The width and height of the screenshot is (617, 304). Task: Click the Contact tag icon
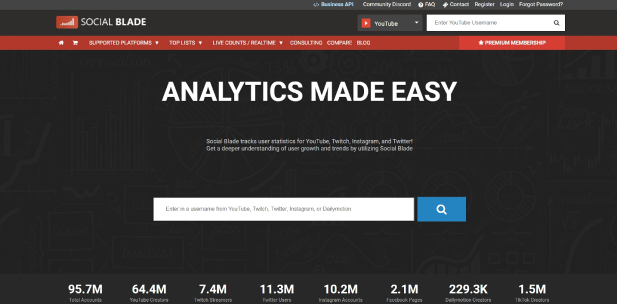(x=445, y=5)
